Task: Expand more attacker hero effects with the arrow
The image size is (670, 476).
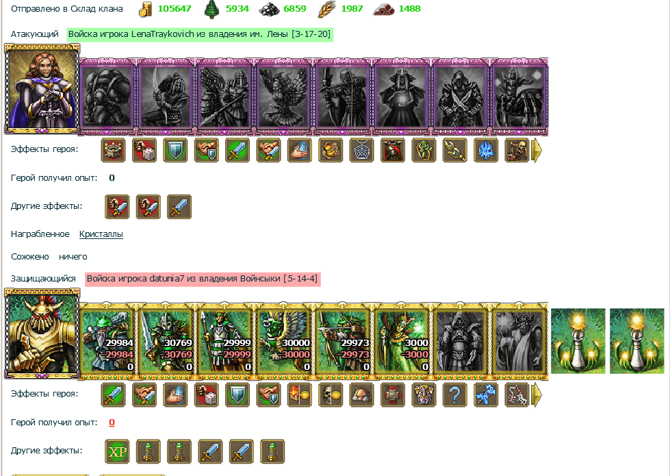Action: (537, 151)
